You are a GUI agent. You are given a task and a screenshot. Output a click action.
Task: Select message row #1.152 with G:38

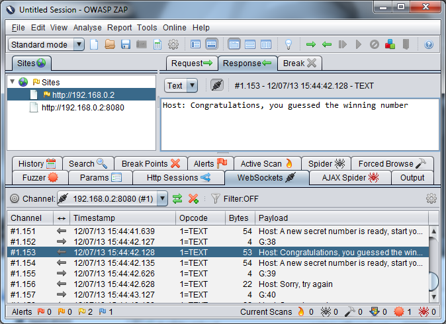(x=218, y=241)
